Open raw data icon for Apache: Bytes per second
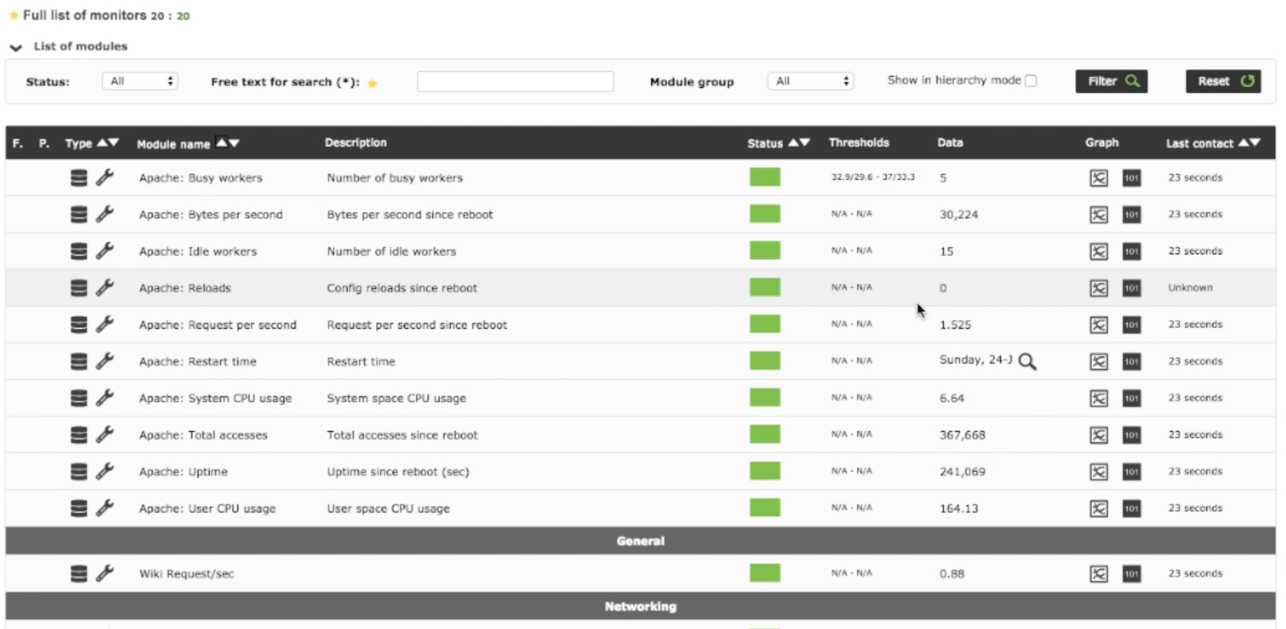This screenshot has height=629, width=1286. click(1131, 214)
